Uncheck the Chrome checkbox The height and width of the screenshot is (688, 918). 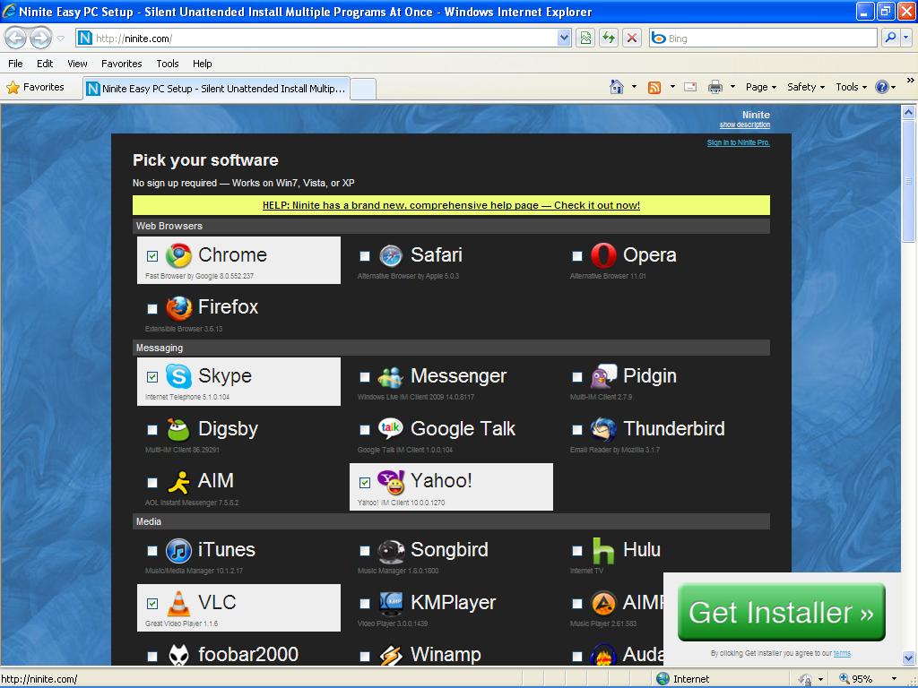[152, 256]
